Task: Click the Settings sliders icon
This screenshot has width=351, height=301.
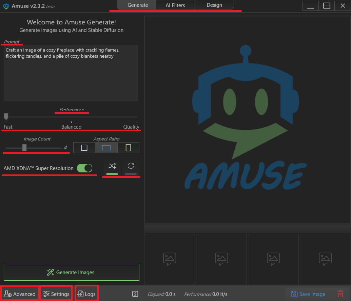Action: [46, 294]
